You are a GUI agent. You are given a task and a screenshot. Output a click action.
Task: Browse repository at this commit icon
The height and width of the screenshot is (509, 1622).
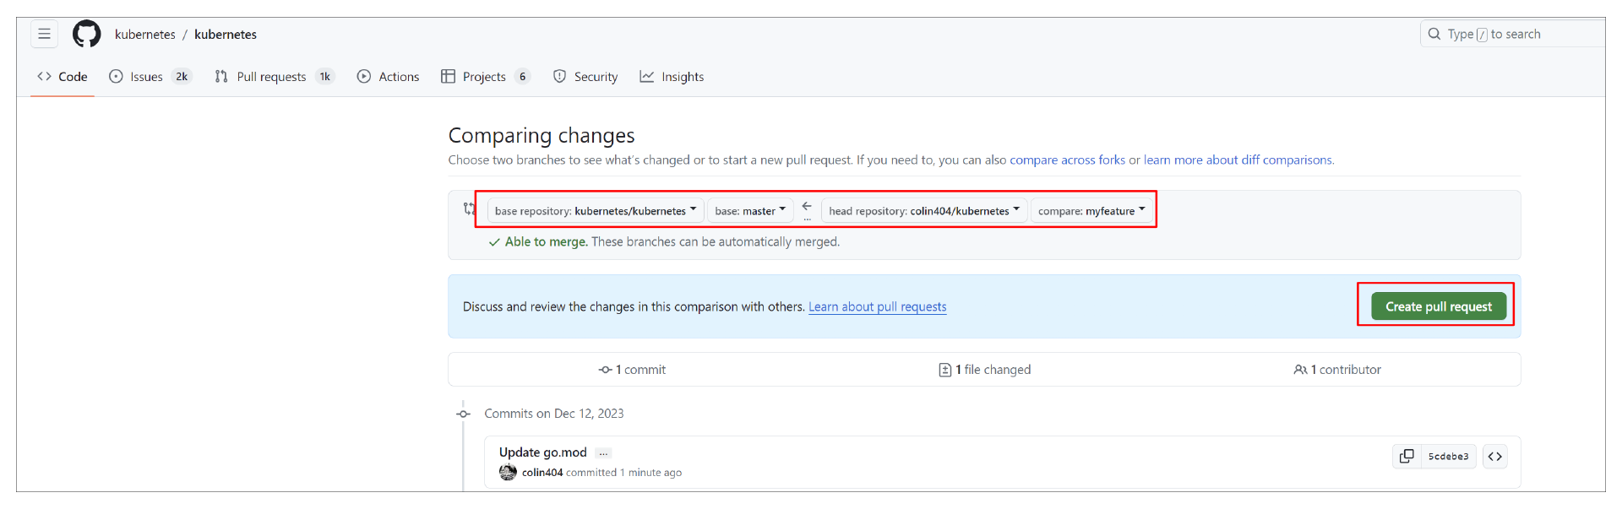(1495, 457)
